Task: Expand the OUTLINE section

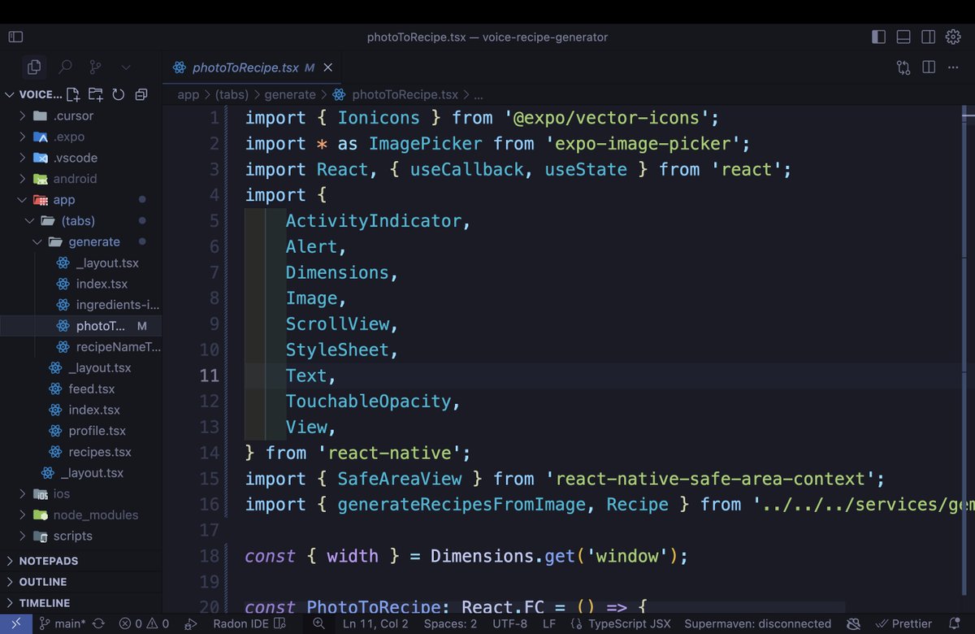Action: point(81,582)
